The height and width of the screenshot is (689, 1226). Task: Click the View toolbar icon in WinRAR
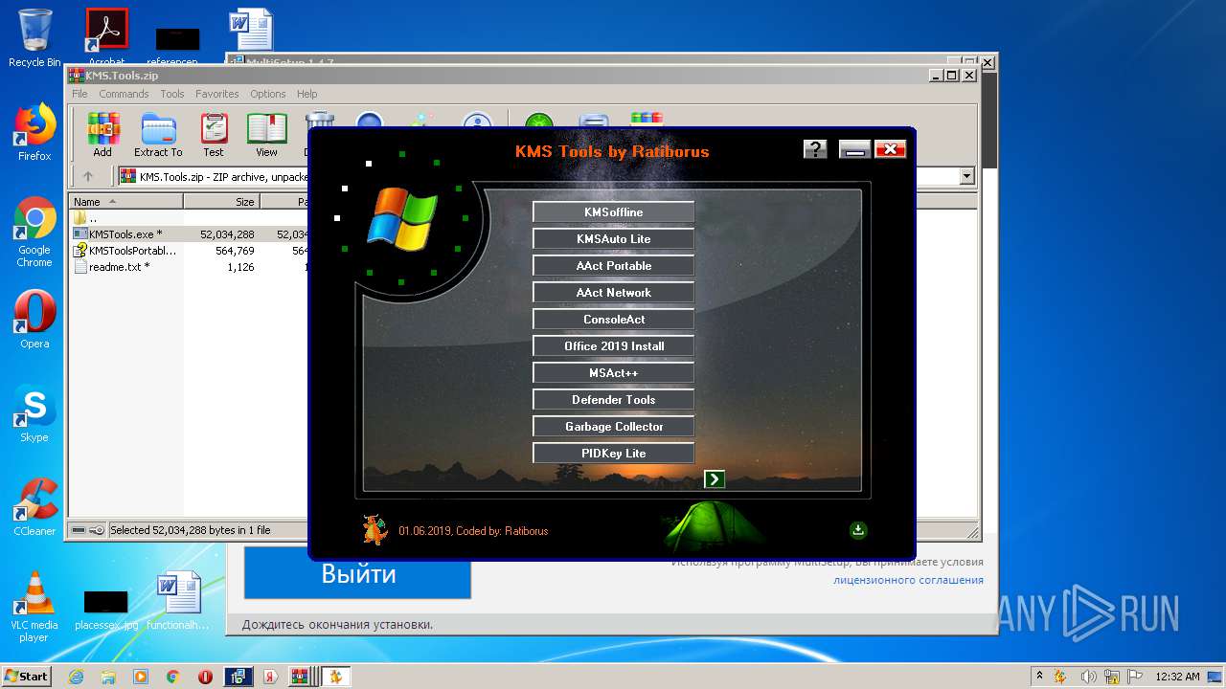point(266,135)
